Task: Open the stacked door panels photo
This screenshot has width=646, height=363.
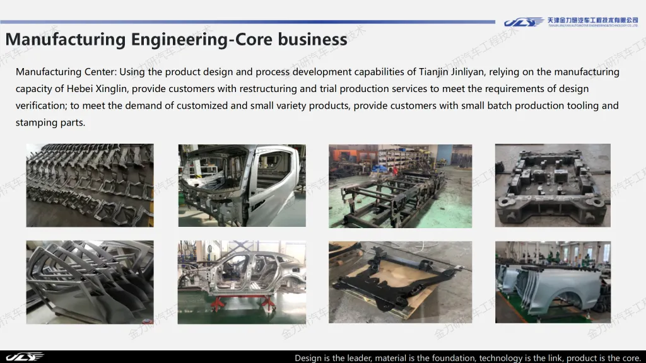Action: click(x=89, y=282)
